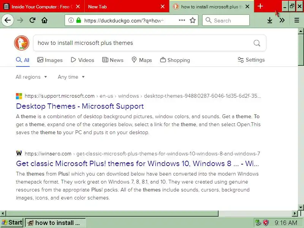Click vertical scrollbar up arrow
The image size is (304, 228).
301,31
